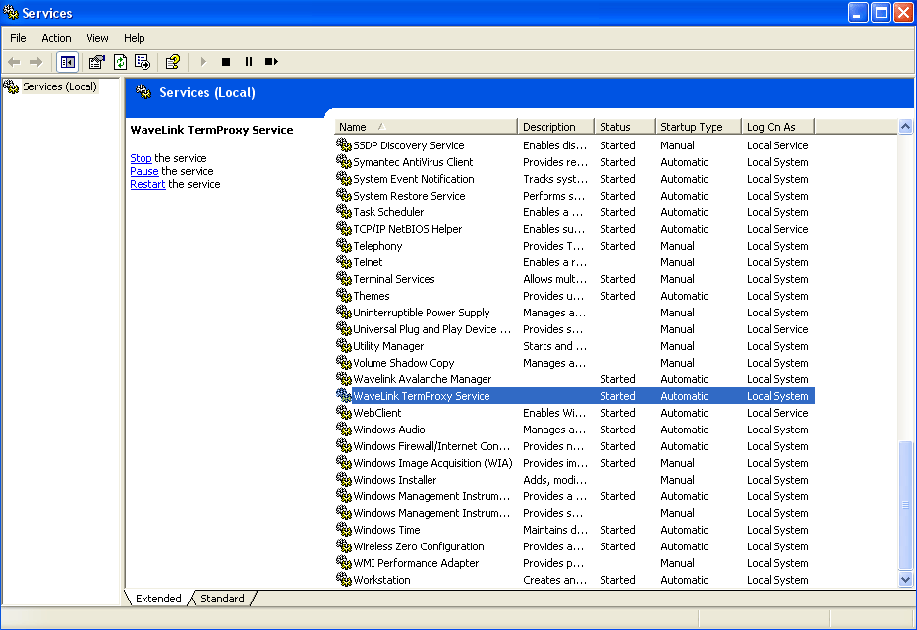Screen dimensions: 917x630
Task: Restart the service with the step-forward toolbar icon
Action: tap(270, 61)
